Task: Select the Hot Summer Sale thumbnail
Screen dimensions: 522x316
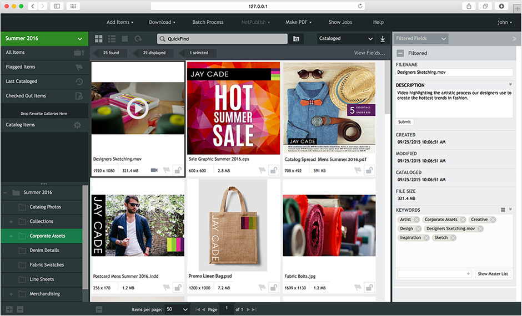Action: pyautogui.click(x=233, y=108)
